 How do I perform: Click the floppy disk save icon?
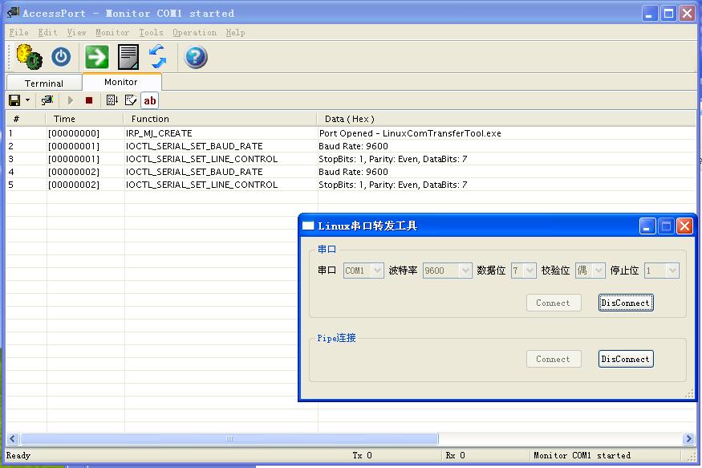[x=14, y=100]
